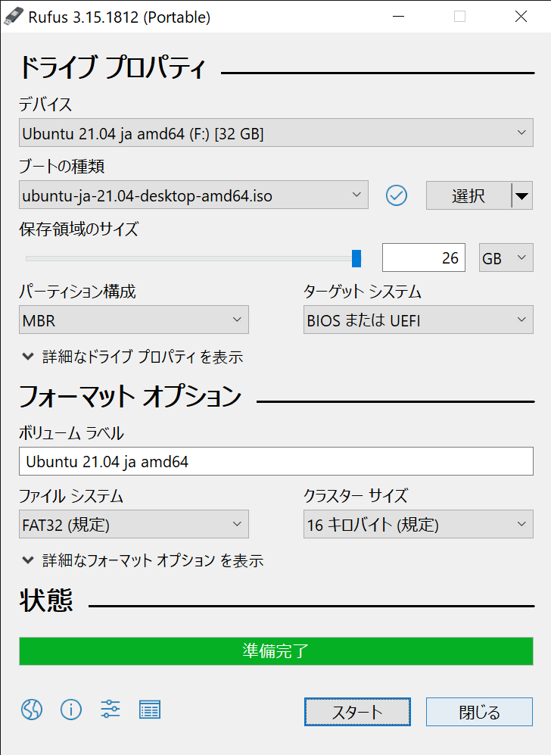Click the 準備完了 green progress bar
The height and width of the screenshot is (755, 551).
(276, 651)
